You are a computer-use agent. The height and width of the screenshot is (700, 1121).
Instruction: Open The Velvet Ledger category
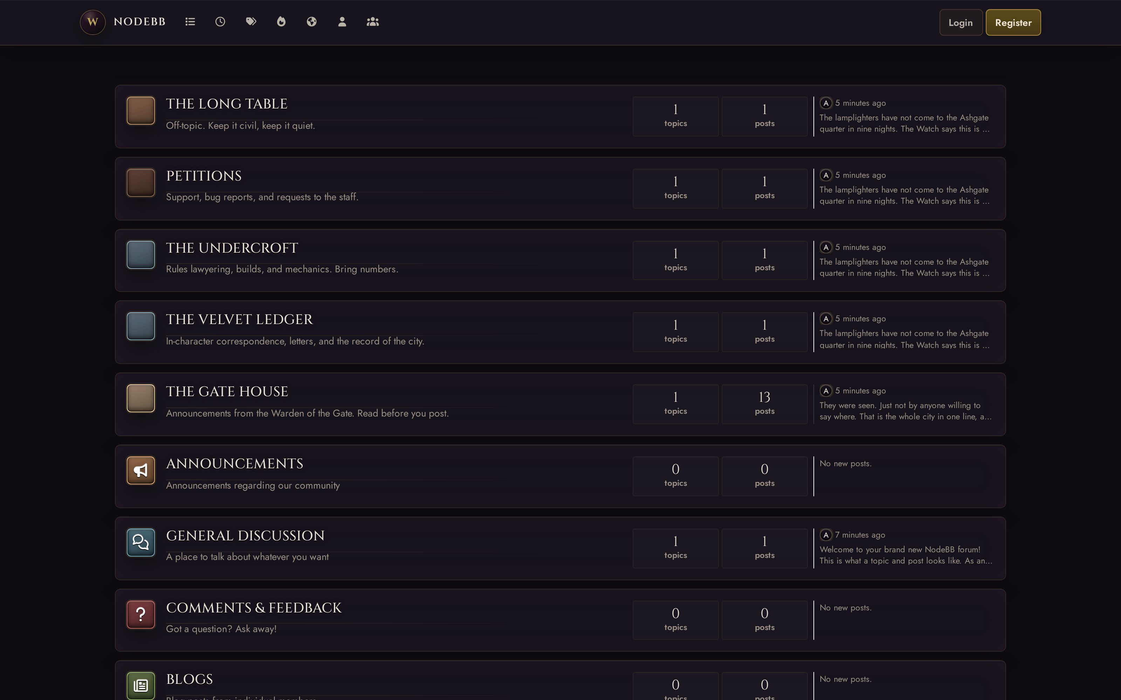[x=240, y=320]
